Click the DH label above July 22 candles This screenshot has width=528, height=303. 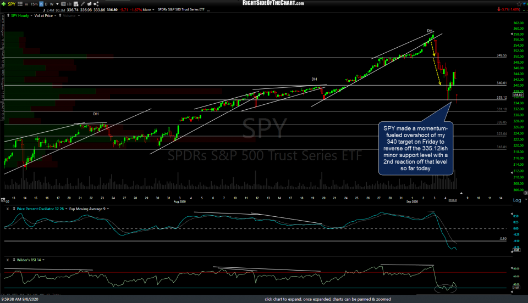tap(96, 114)
